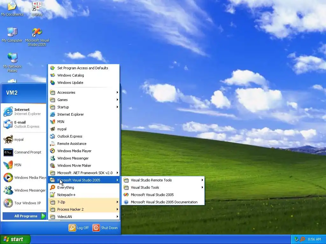Image resolution: width=326 pixels, height=244 pixels.
Task: Click the Visual Studio 2005 Documentation help icon
Action: 126,202
